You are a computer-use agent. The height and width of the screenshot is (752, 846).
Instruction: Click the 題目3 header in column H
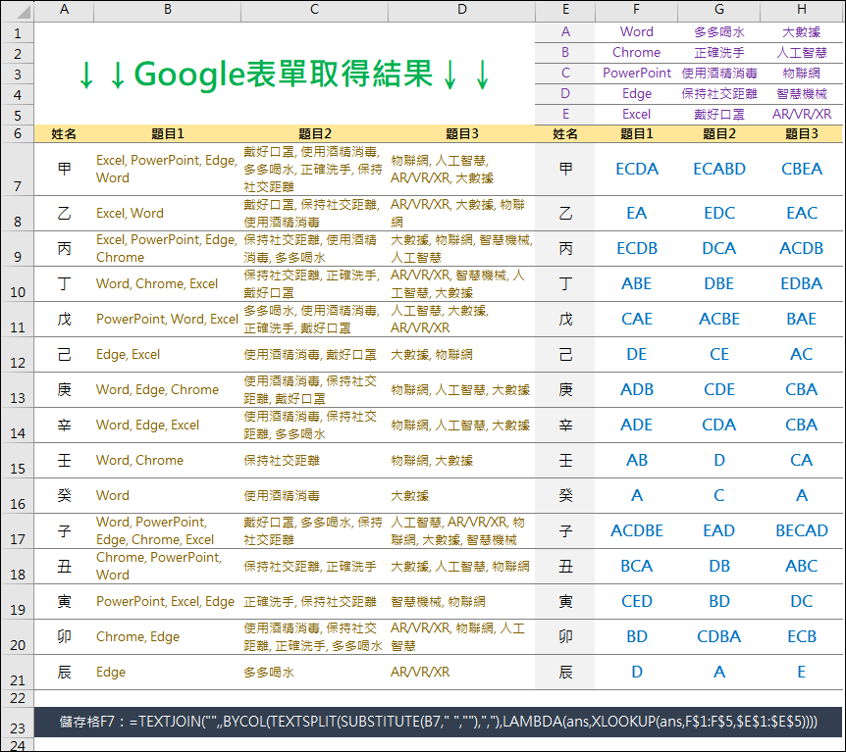pos(801,133)
